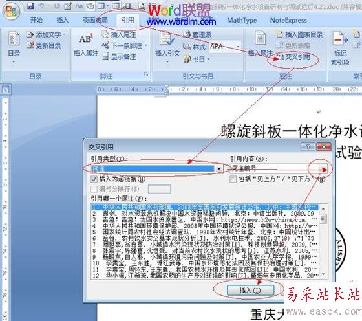Select endnote 2 谢剑 entry
Image resolution: width=362 pixels, height=321 pixels.
coord(205,213)
